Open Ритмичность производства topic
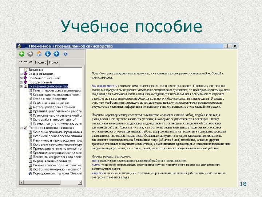Image resolution: width=262 pixels, height=197 pixels. [x=57, y=140]
